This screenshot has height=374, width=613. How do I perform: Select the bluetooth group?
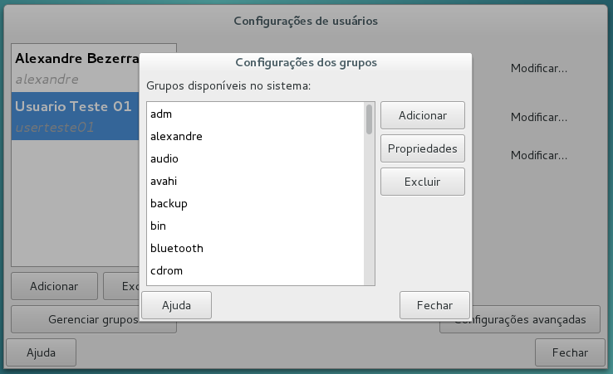[255, 248]
